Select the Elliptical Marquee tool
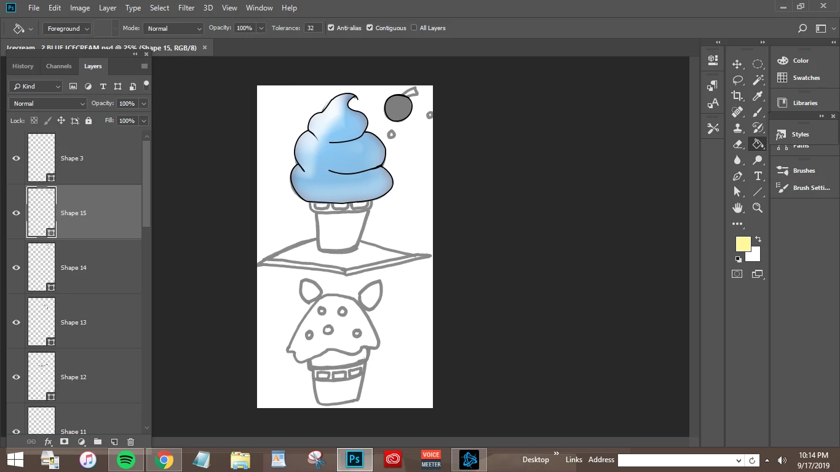The image size is (840, 472). [758, 64]
